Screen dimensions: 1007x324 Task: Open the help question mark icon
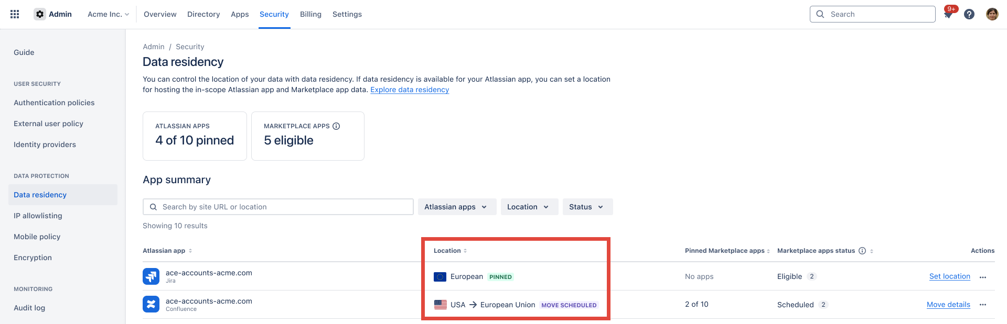969,14
